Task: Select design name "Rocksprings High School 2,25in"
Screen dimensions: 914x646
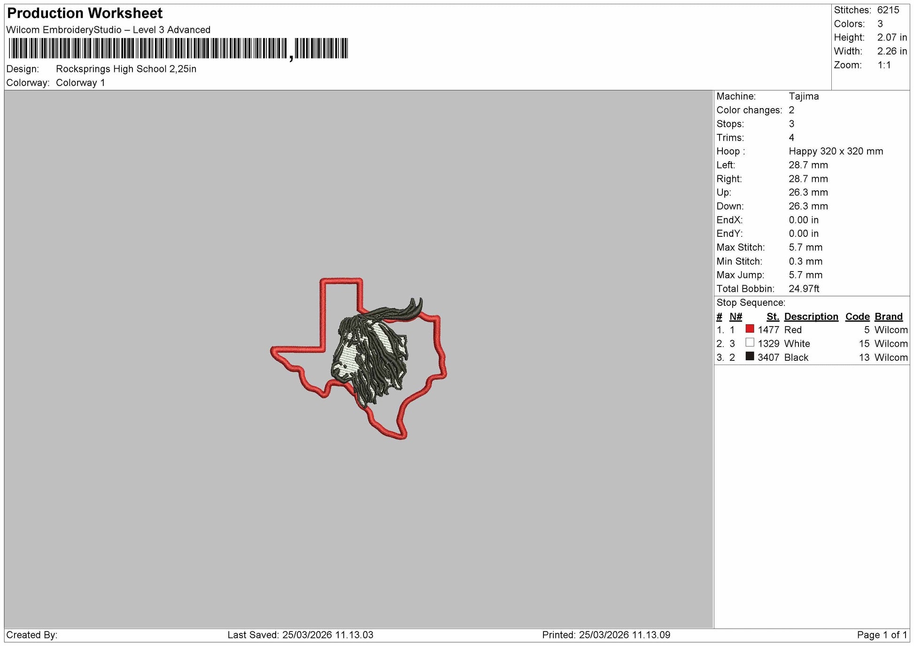Action: (x=126, y=69)
